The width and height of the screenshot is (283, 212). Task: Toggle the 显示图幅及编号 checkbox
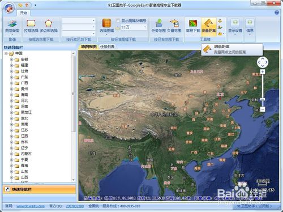tap(118, 20)
